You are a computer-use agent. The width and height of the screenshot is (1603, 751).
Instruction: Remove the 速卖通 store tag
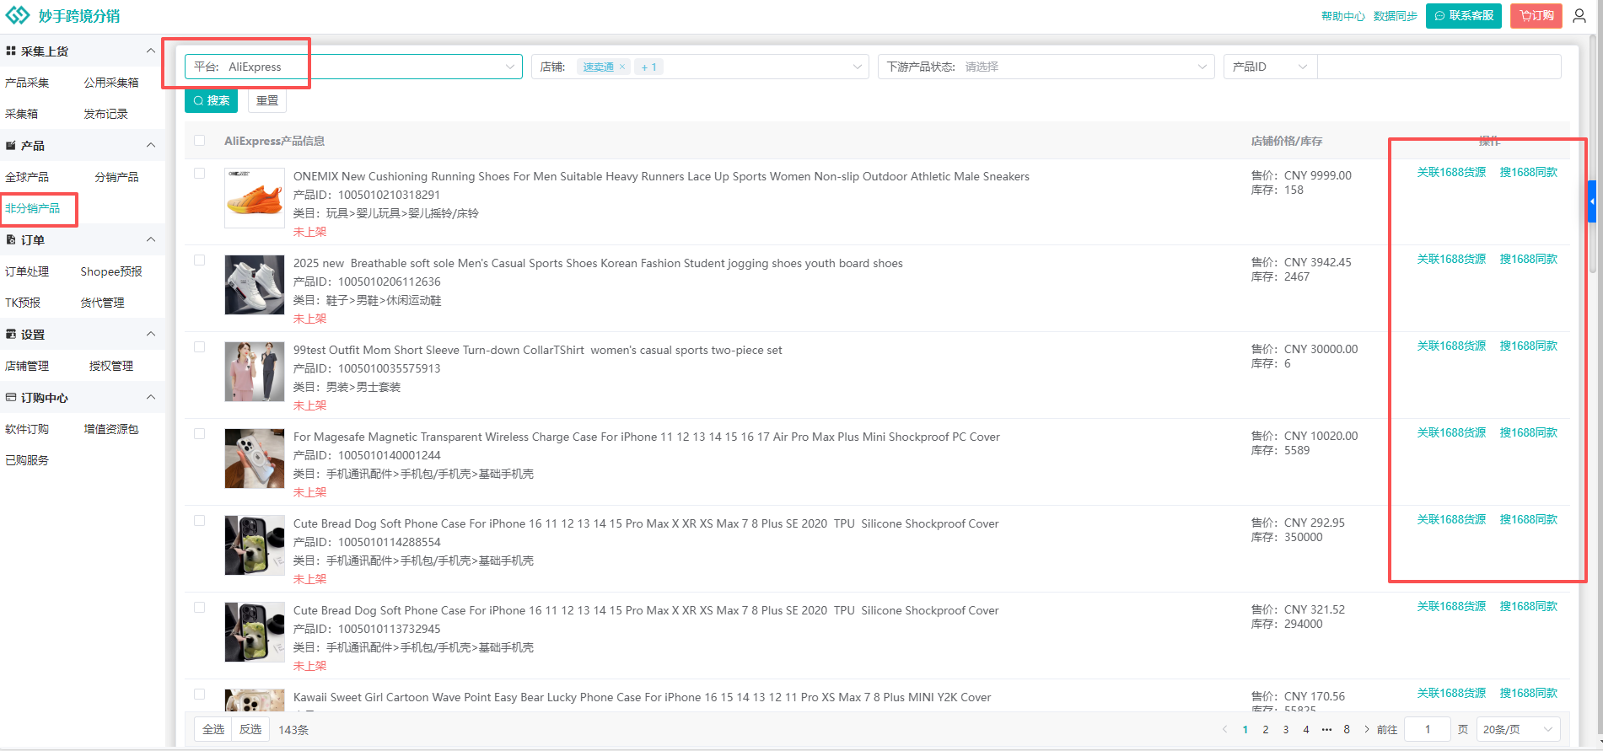click(x=622, y=67)
